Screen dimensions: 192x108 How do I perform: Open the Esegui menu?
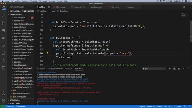click(45, 1)
